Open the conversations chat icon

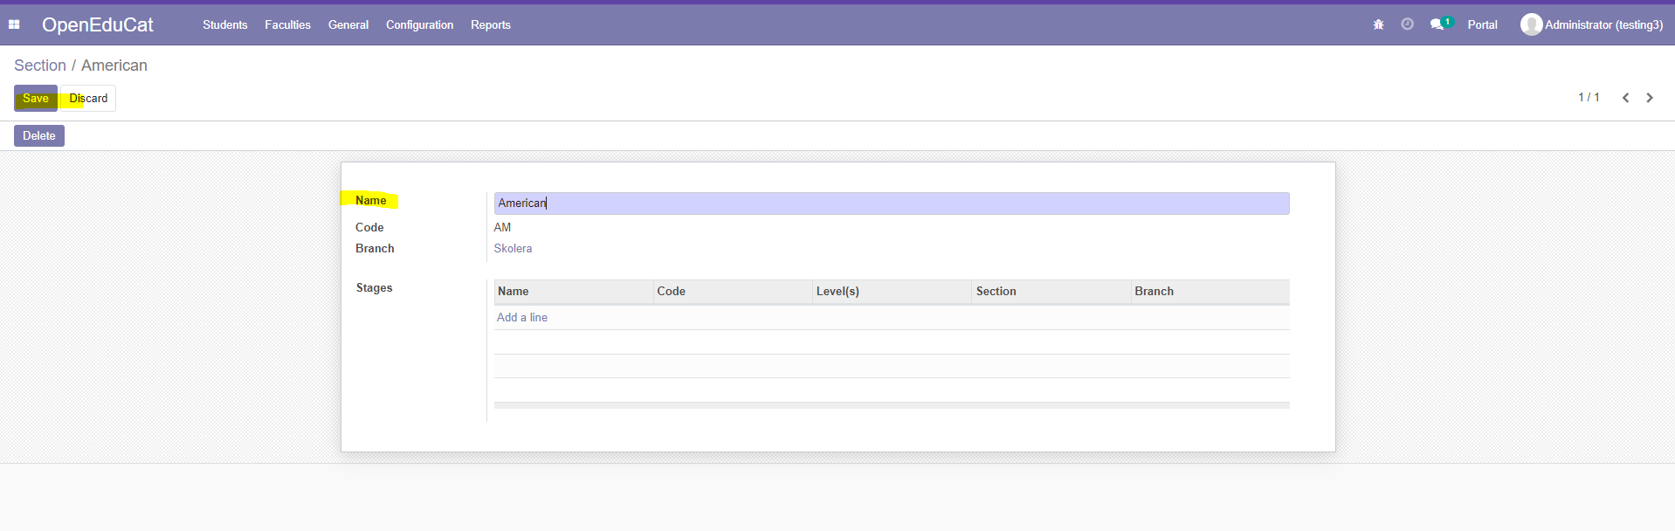click(1437, 24)
